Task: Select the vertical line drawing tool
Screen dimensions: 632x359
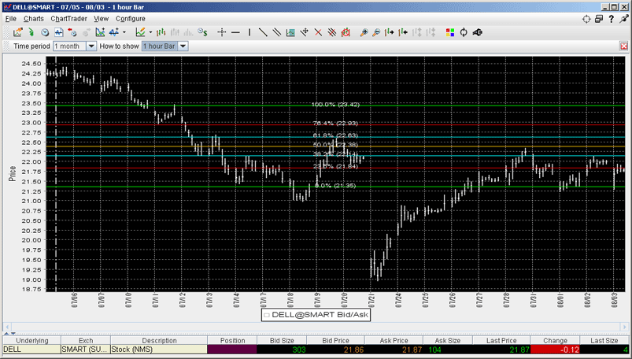Action: click(249, 32)
